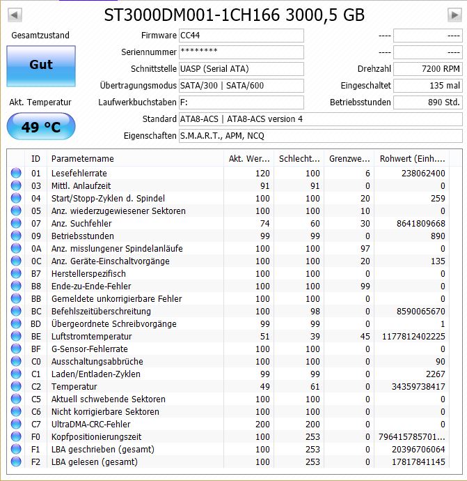The width and height of the screenshot is (467, 481).
Task: Click the status orb for Kopfpositionierungszeit
Action: click(16, 436)
